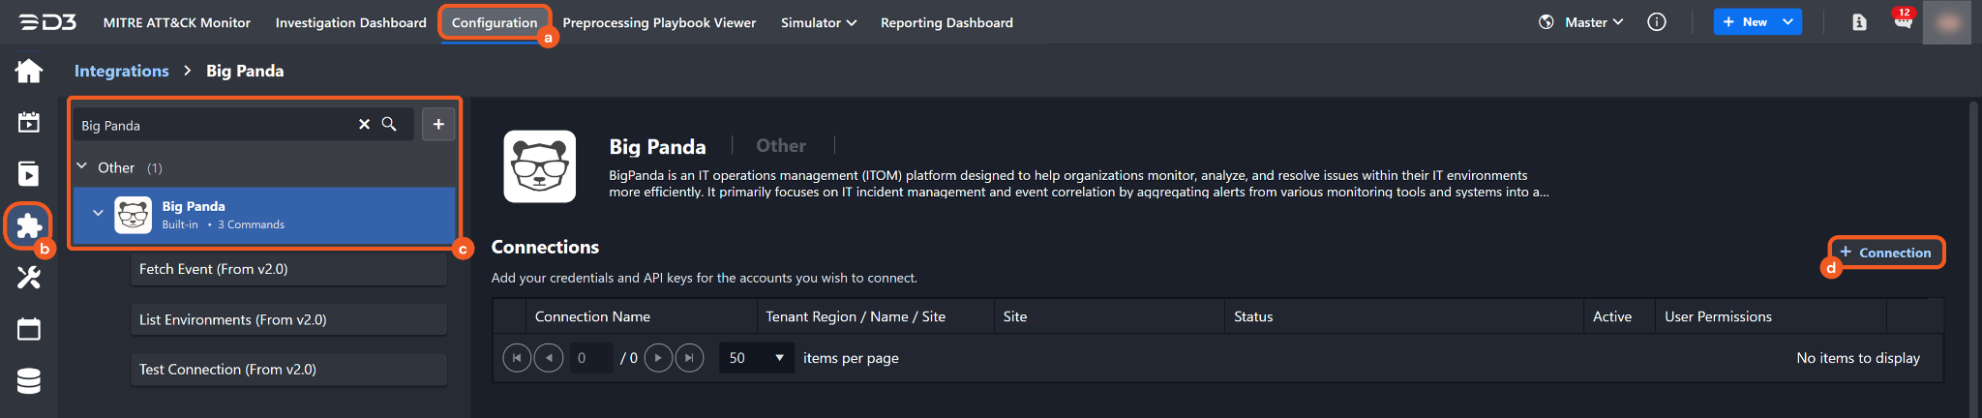Add a new Connection
The height and width of the screenshot is (418, 1982).
1885,253
